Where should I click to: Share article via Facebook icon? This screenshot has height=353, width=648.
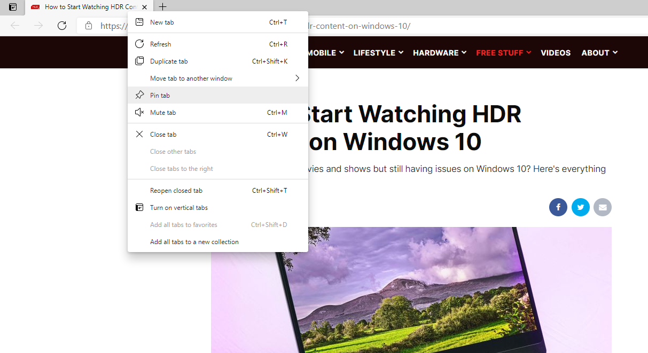click(558, 207)
